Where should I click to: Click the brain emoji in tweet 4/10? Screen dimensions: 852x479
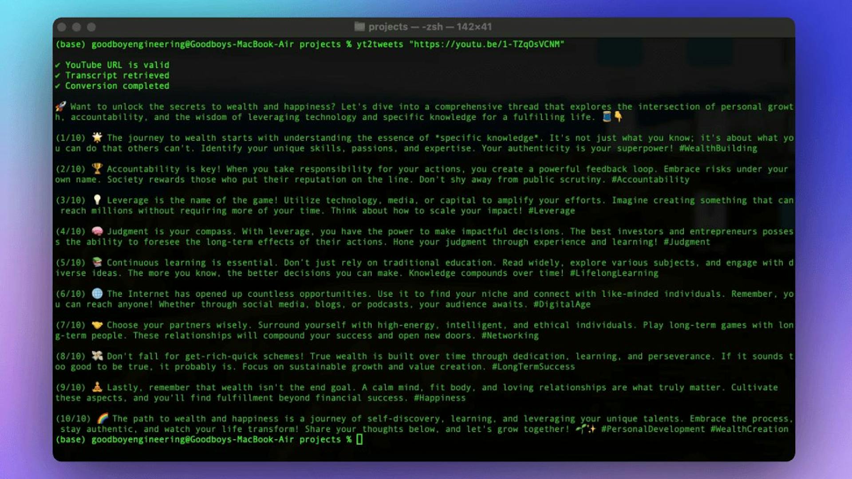point(97,231)
